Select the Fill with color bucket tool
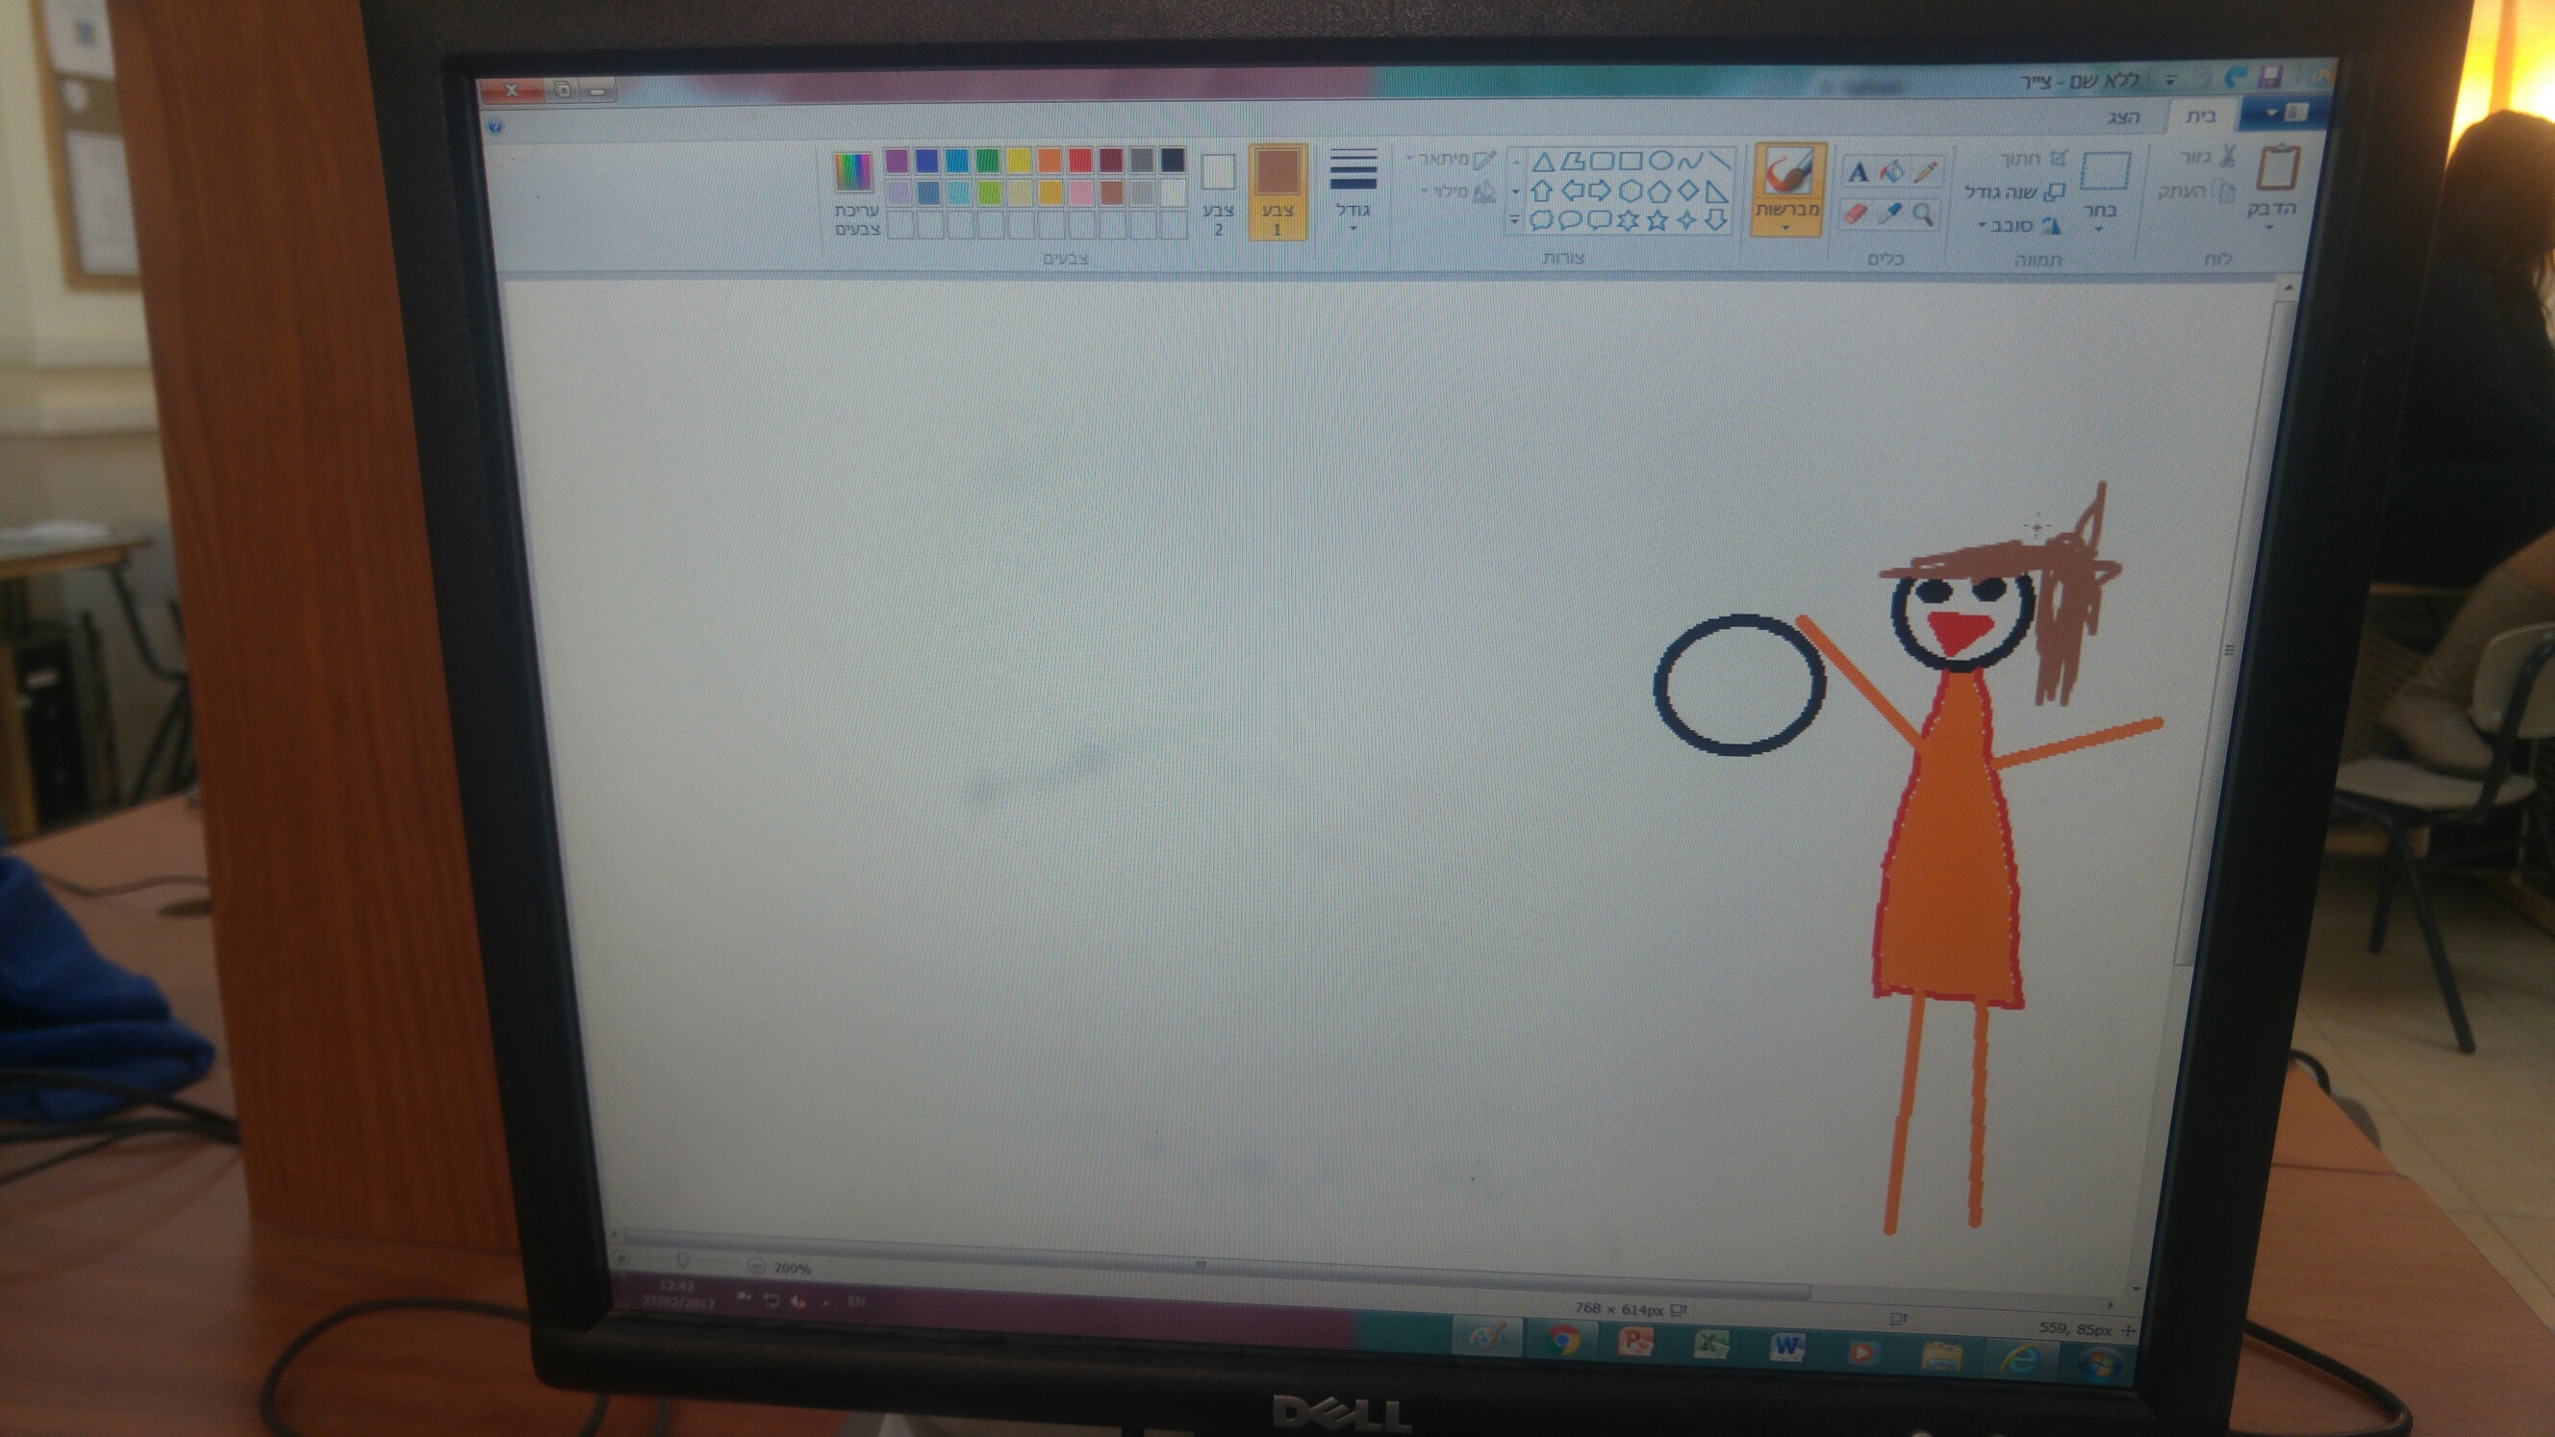 click(1892, 171)
